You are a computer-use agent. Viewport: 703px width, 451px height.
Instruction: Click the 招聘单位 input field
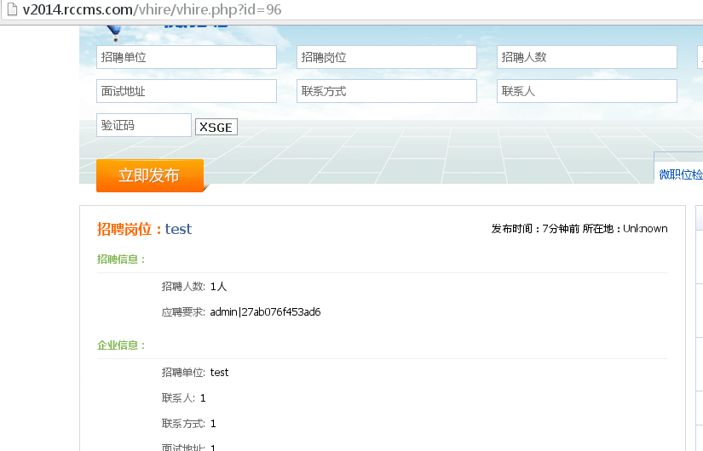(x=187, y=57)
